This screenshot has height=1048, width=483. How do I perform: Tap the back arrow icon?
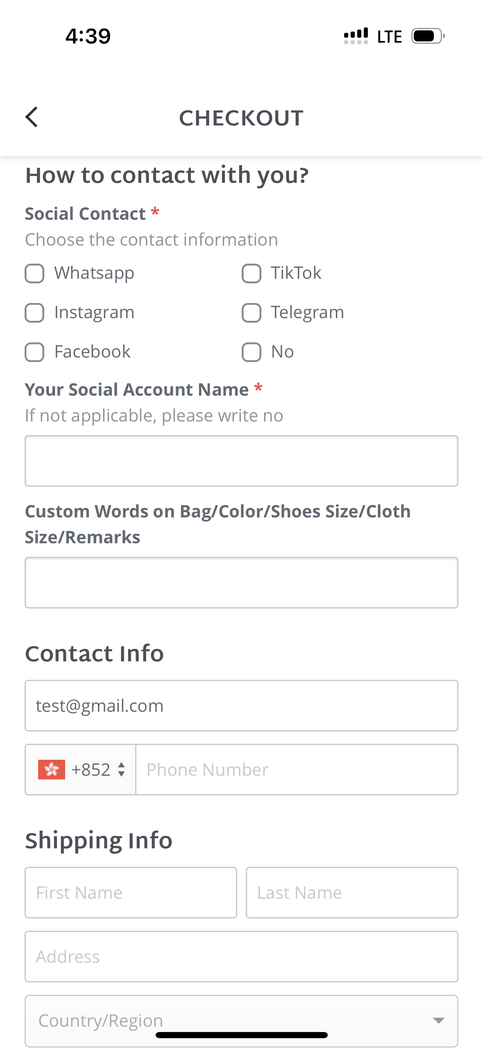(32, 117)
